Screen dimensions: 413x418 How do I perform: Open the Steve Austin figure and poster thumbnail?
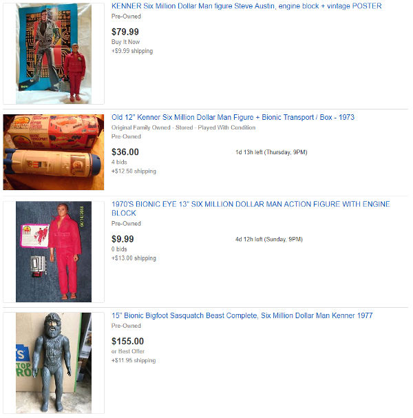[x=54, y=54]
